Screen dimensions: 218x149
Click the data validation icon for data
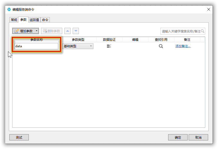109,46
